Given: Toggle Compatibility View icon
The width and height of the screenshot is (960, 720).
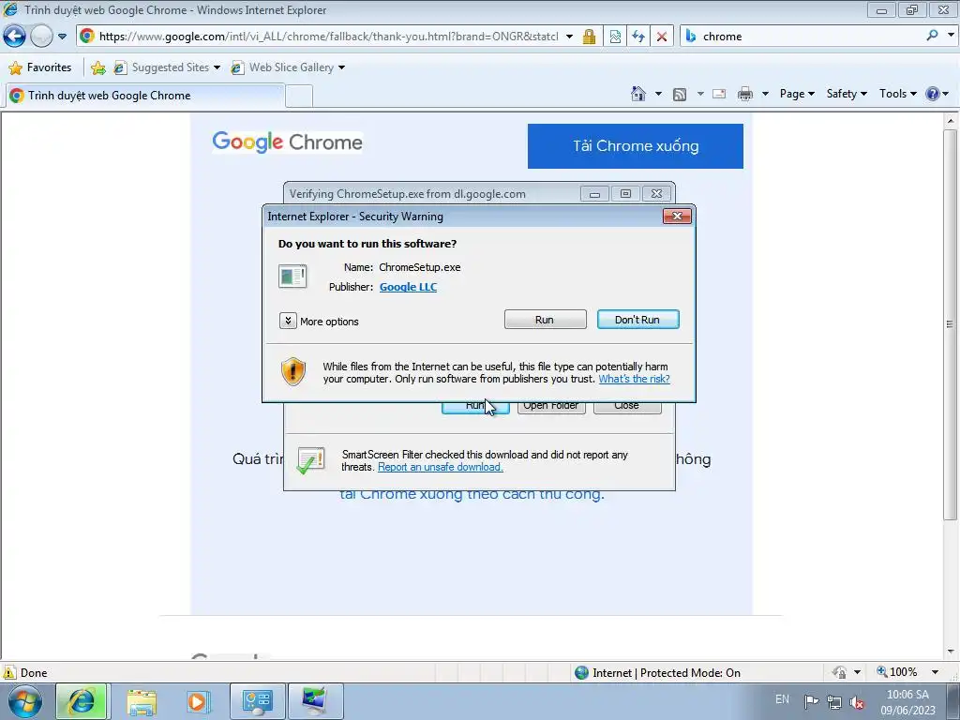Looking at the screenshot, I should point(615,37).
